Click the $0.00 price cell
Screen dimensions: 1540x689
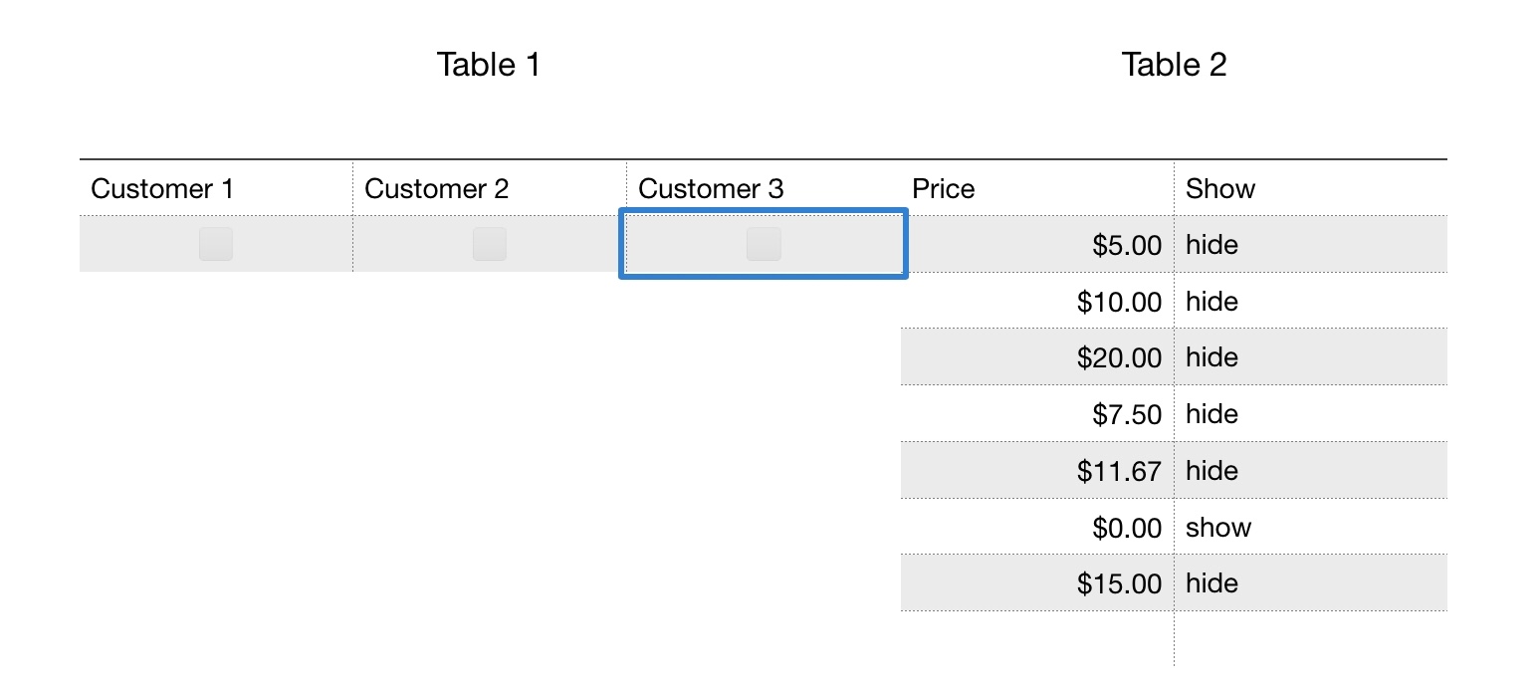[x=1037, y=527]
